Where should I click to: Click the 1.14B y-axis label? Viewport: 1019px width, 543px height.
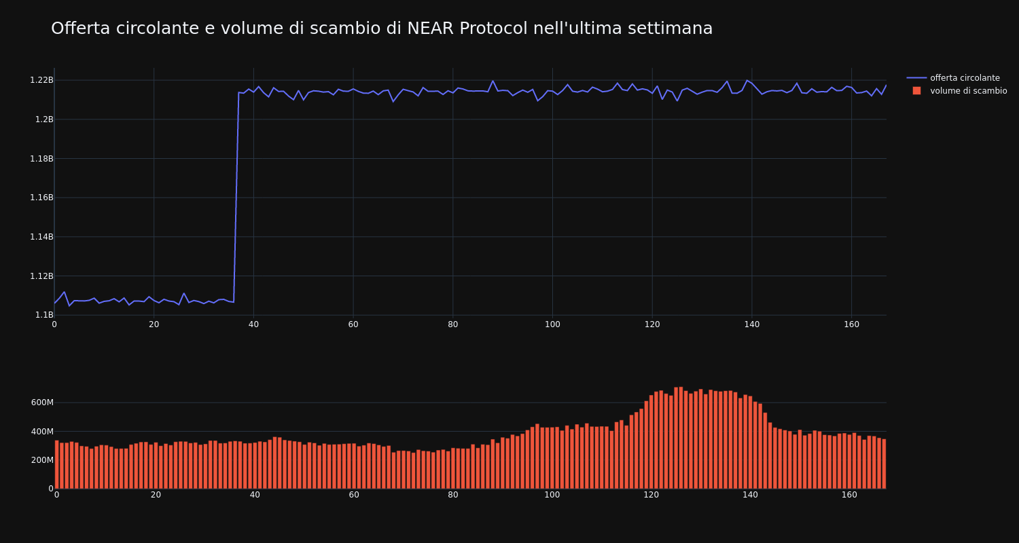41,237
